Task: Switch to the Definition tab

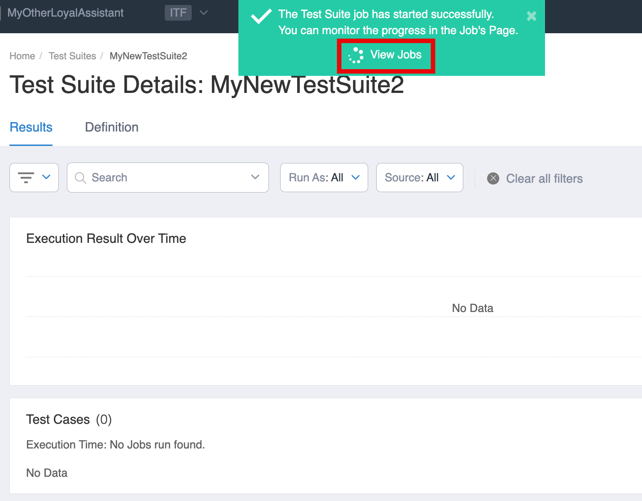Action: (x=112, y=127)
